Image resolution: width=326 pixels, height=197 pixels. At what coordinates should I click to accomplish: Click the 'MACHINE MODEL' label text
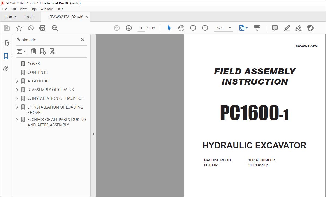[x=218, y=160]
